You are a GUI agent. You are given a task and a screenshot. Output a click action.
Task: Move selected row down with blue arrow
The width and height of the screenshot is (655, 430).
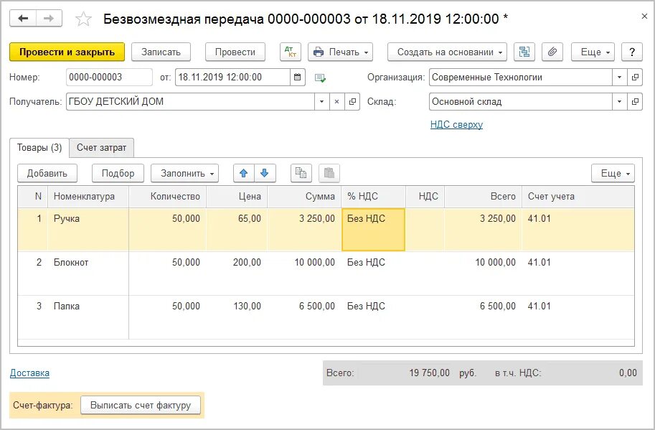point(265,173)
